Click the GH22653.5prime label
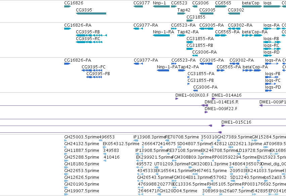286x196 pixels. tap(82, 171)
